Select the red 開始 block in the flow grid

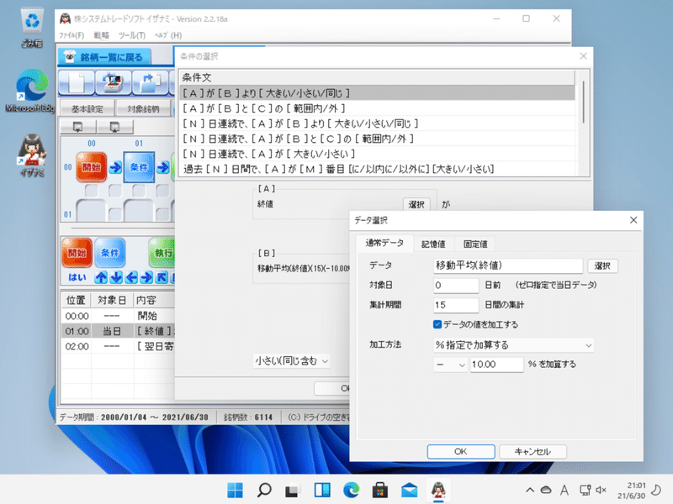click(x=92, y=167)
